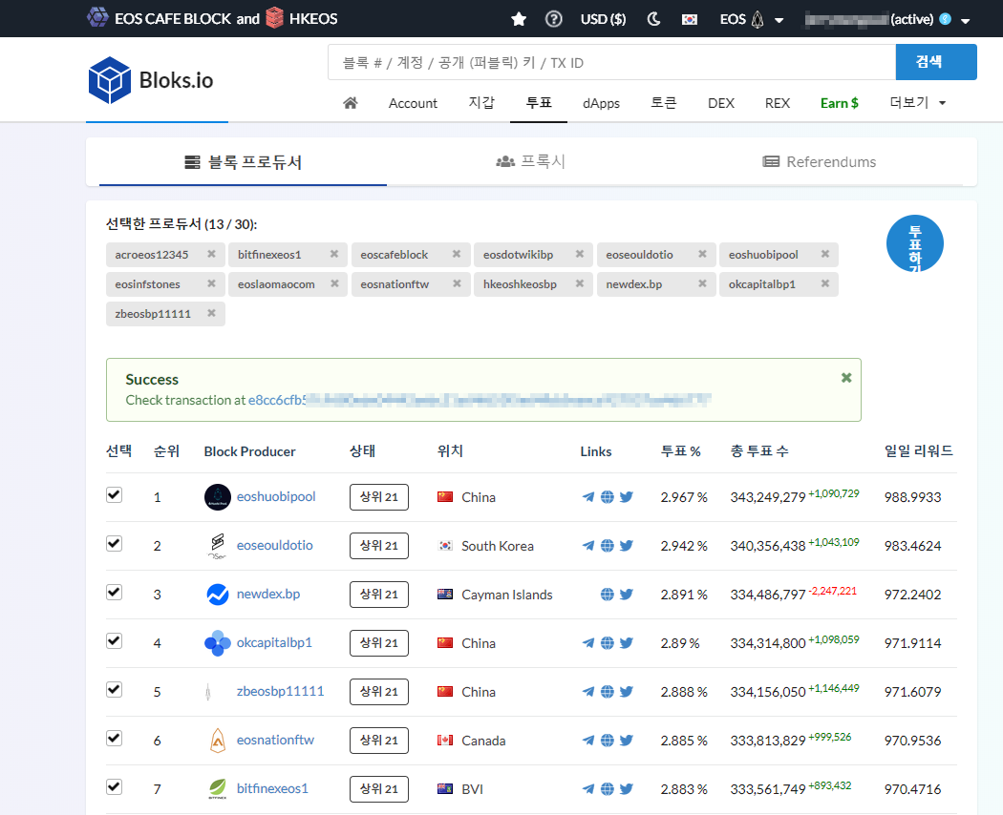Open the active account dropdown
This screenshot has height=815, width=1003.
click(887, 19)
